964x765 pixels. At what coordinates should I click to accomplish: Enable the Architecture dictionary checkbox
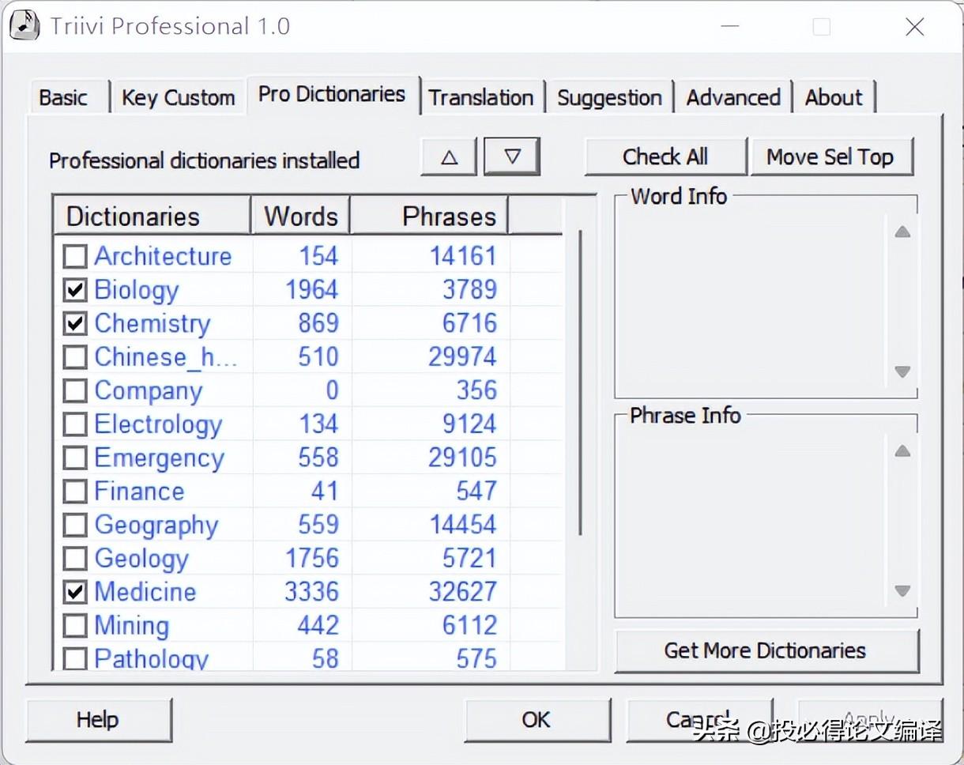click(75, 257)
